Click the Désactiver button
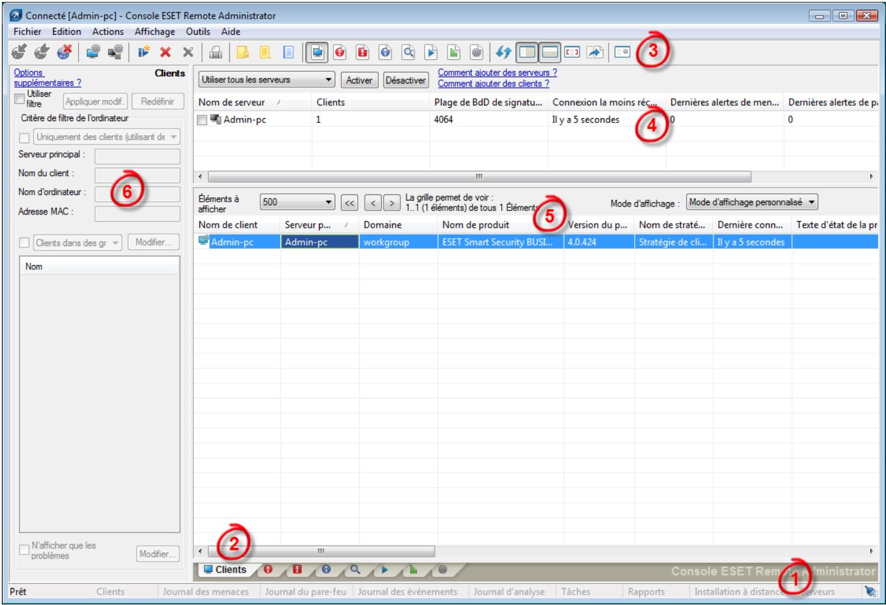The image size is (886, 605). pyautogui.click(x=405, y=80)
